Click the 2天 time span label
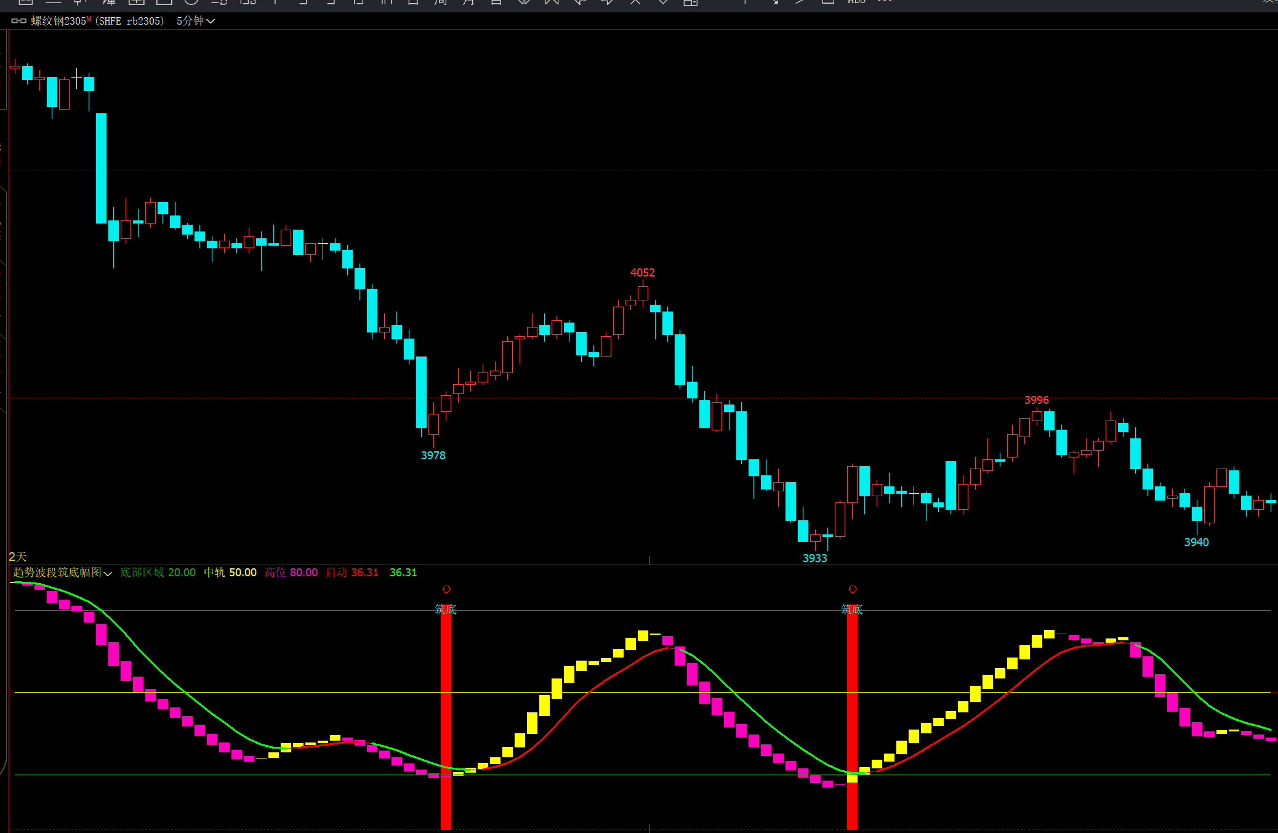The image size is (1278, 833). (x=18, y=557)
